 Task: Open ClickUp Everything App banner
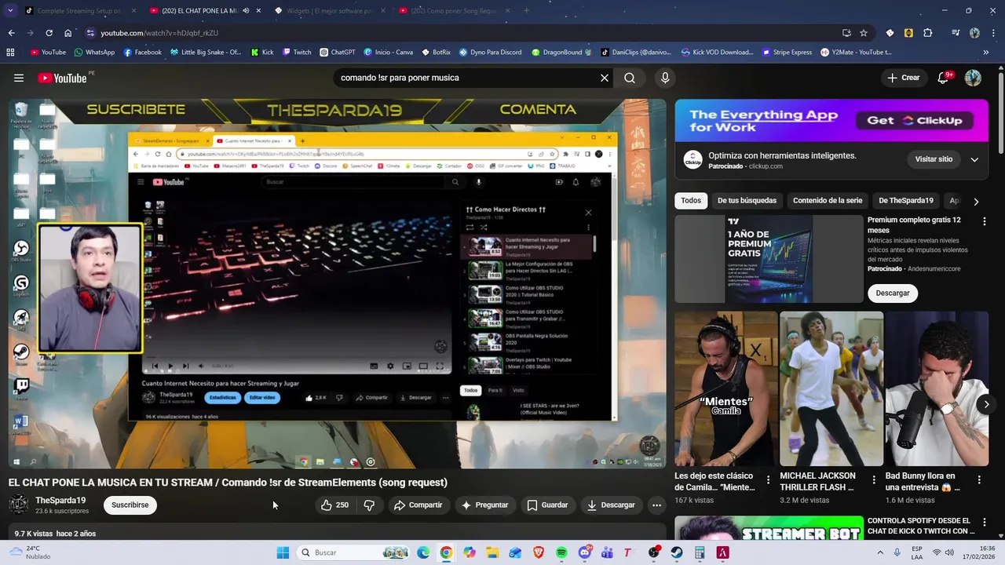pos(831,121)
